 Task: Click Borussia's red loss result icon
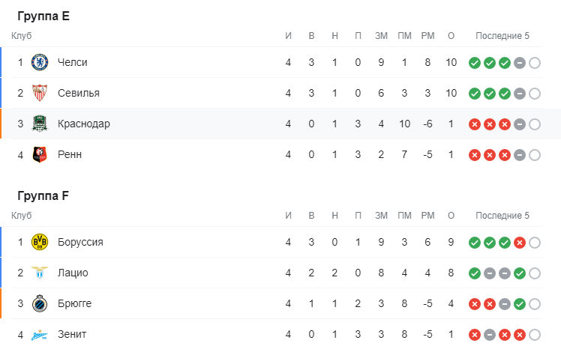pyautogui.click(x=520, y=243)
